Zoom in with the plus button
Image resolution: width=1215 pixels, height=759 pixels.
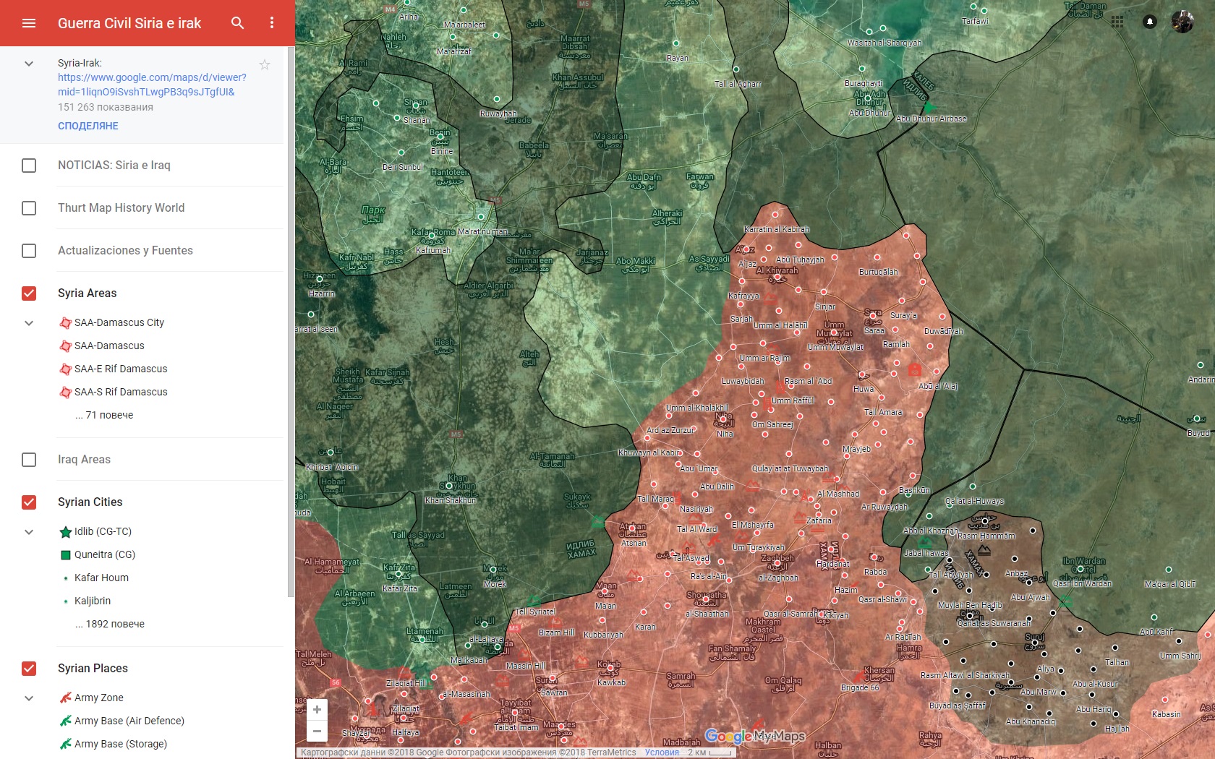click(x=317, y=710)
